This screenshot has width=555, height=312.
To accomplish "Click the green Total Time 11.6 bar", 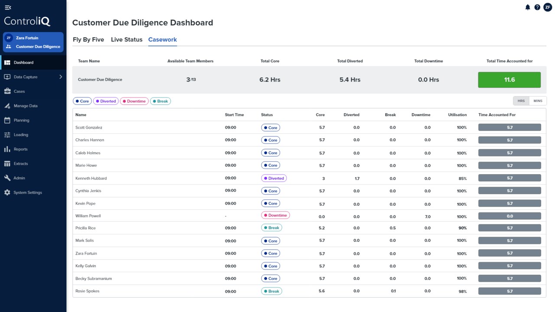I will (509, 80).
